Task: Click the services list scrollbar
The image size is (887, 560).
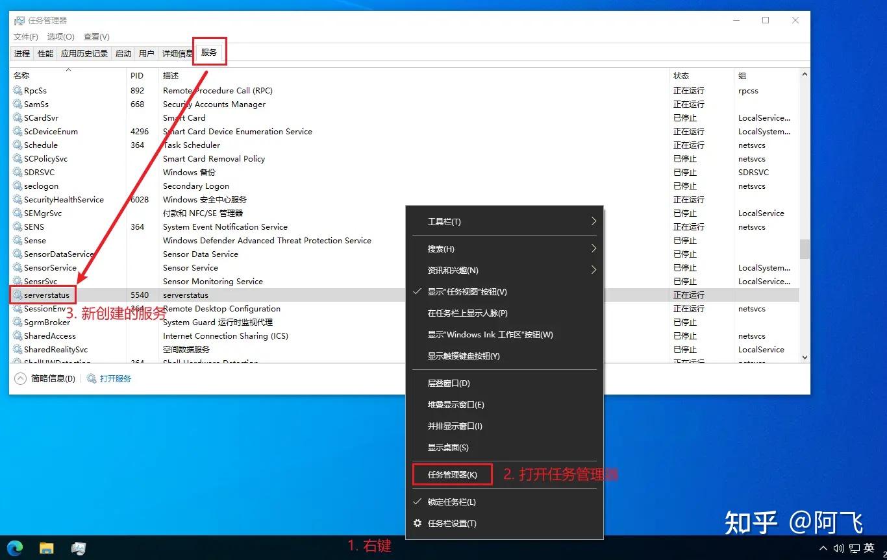Action: click(805, 247)
